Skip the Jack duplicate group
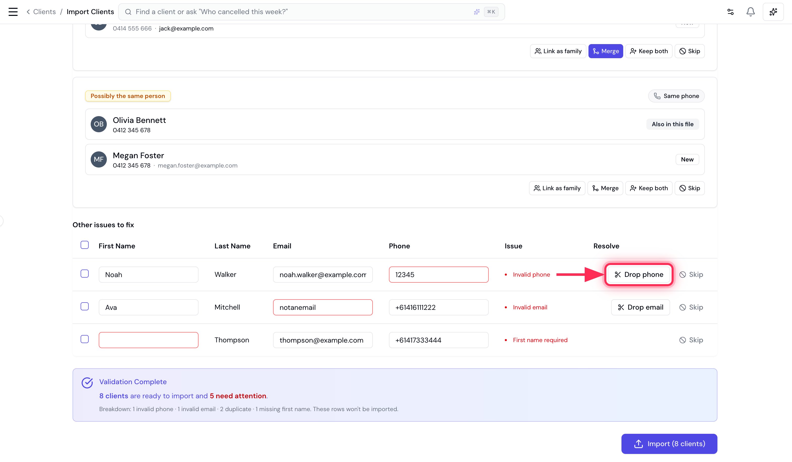 [689, 51]
